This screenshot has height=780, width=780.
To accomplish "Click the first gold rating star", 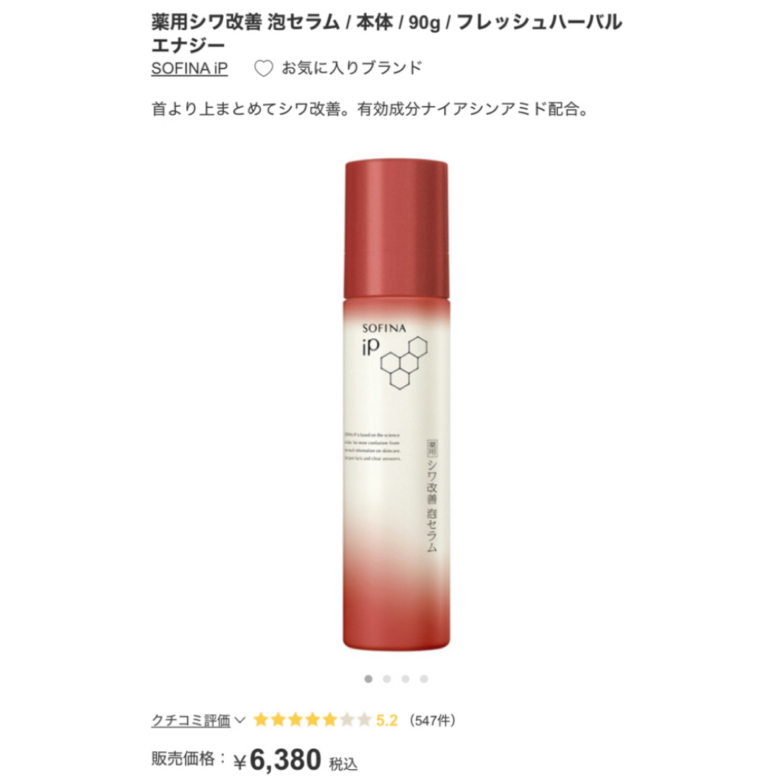I will 261,720.
